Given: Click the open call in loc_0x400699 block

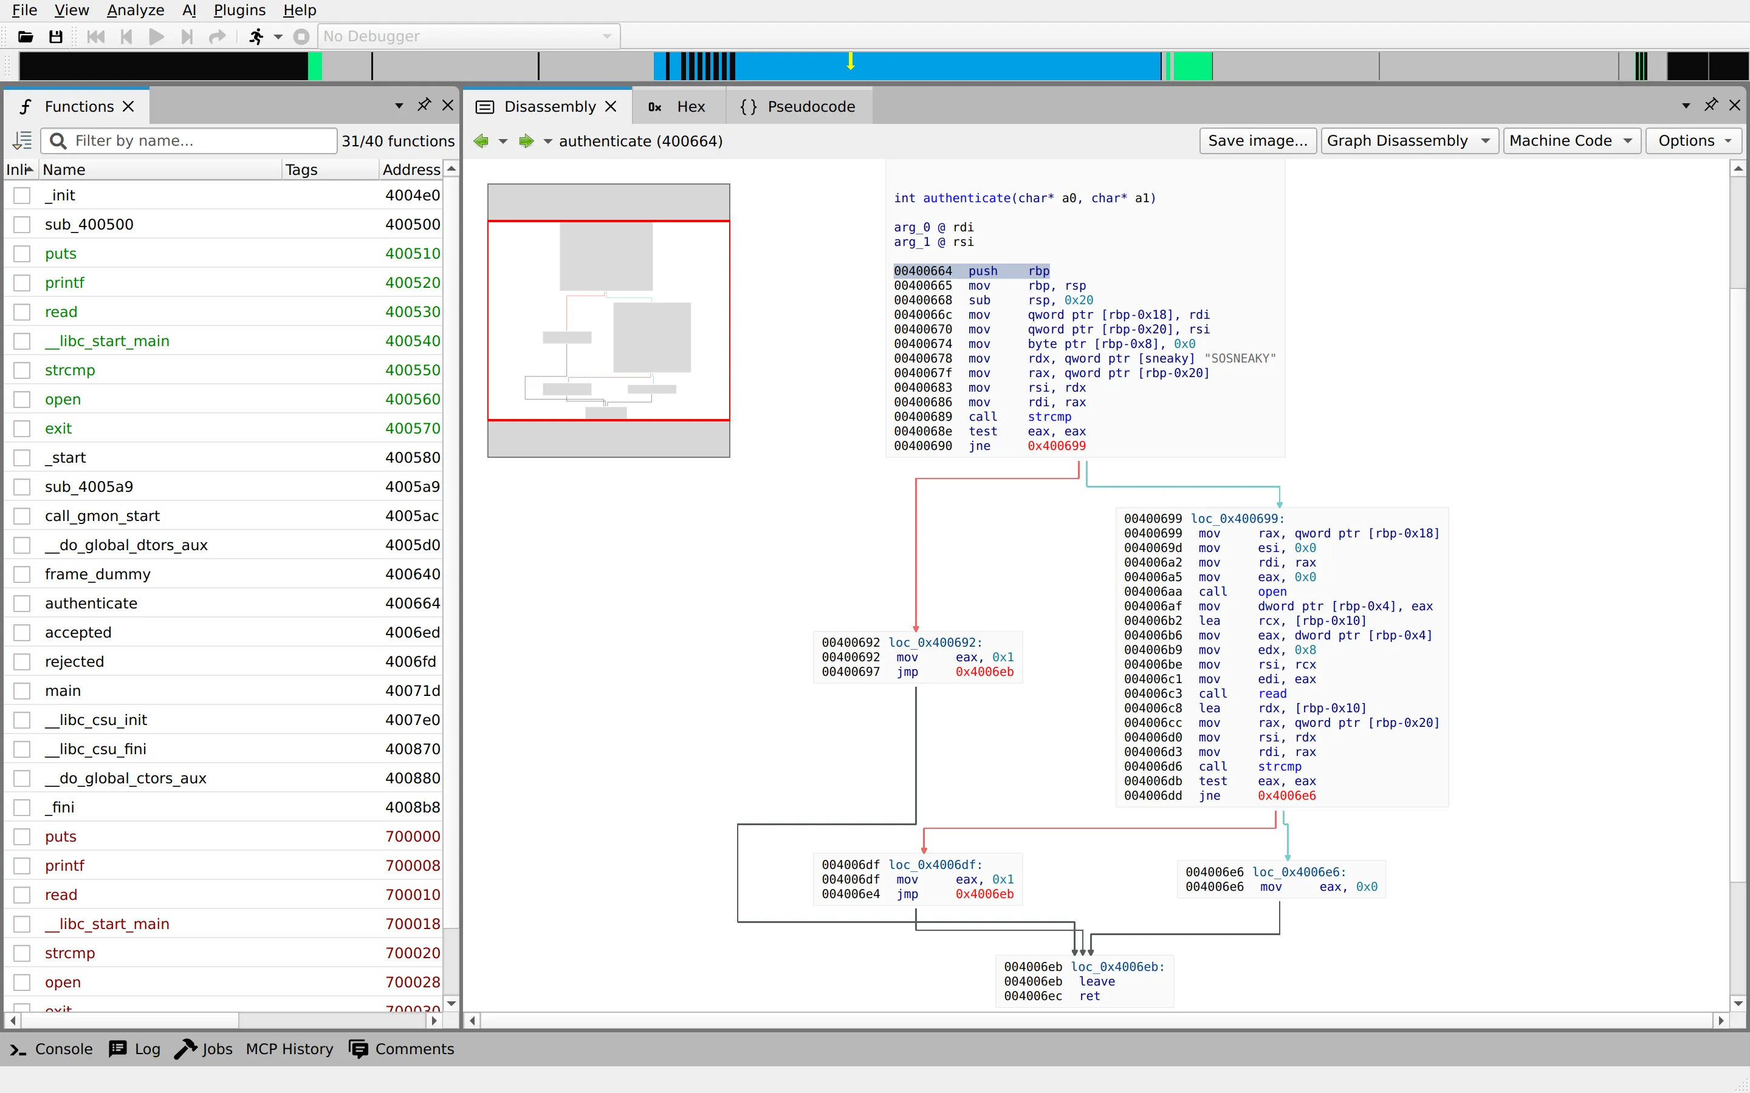Looking at the screenshot, I should click(x=1272, y=592).
